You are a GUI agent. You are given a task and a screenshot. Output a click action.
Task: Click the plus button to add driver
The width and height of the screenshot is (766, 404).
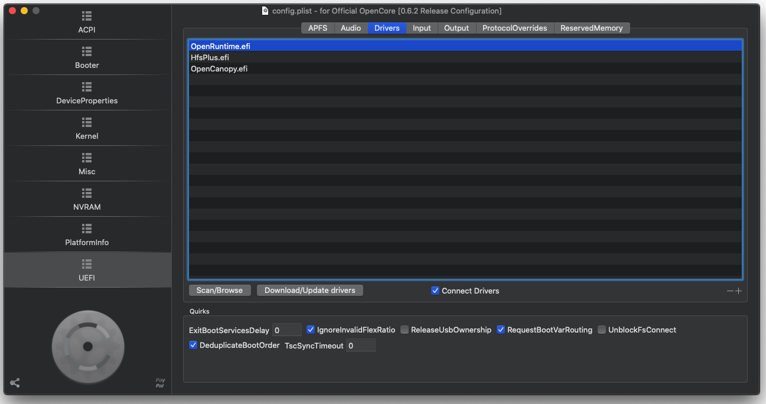coord(738,291)
